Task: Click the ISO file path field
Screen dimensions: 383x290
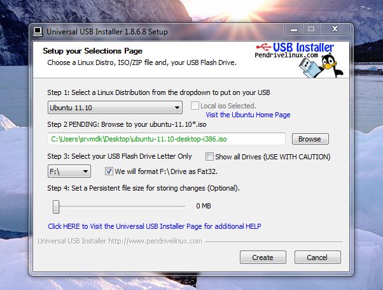Action: tap(167, 139)
